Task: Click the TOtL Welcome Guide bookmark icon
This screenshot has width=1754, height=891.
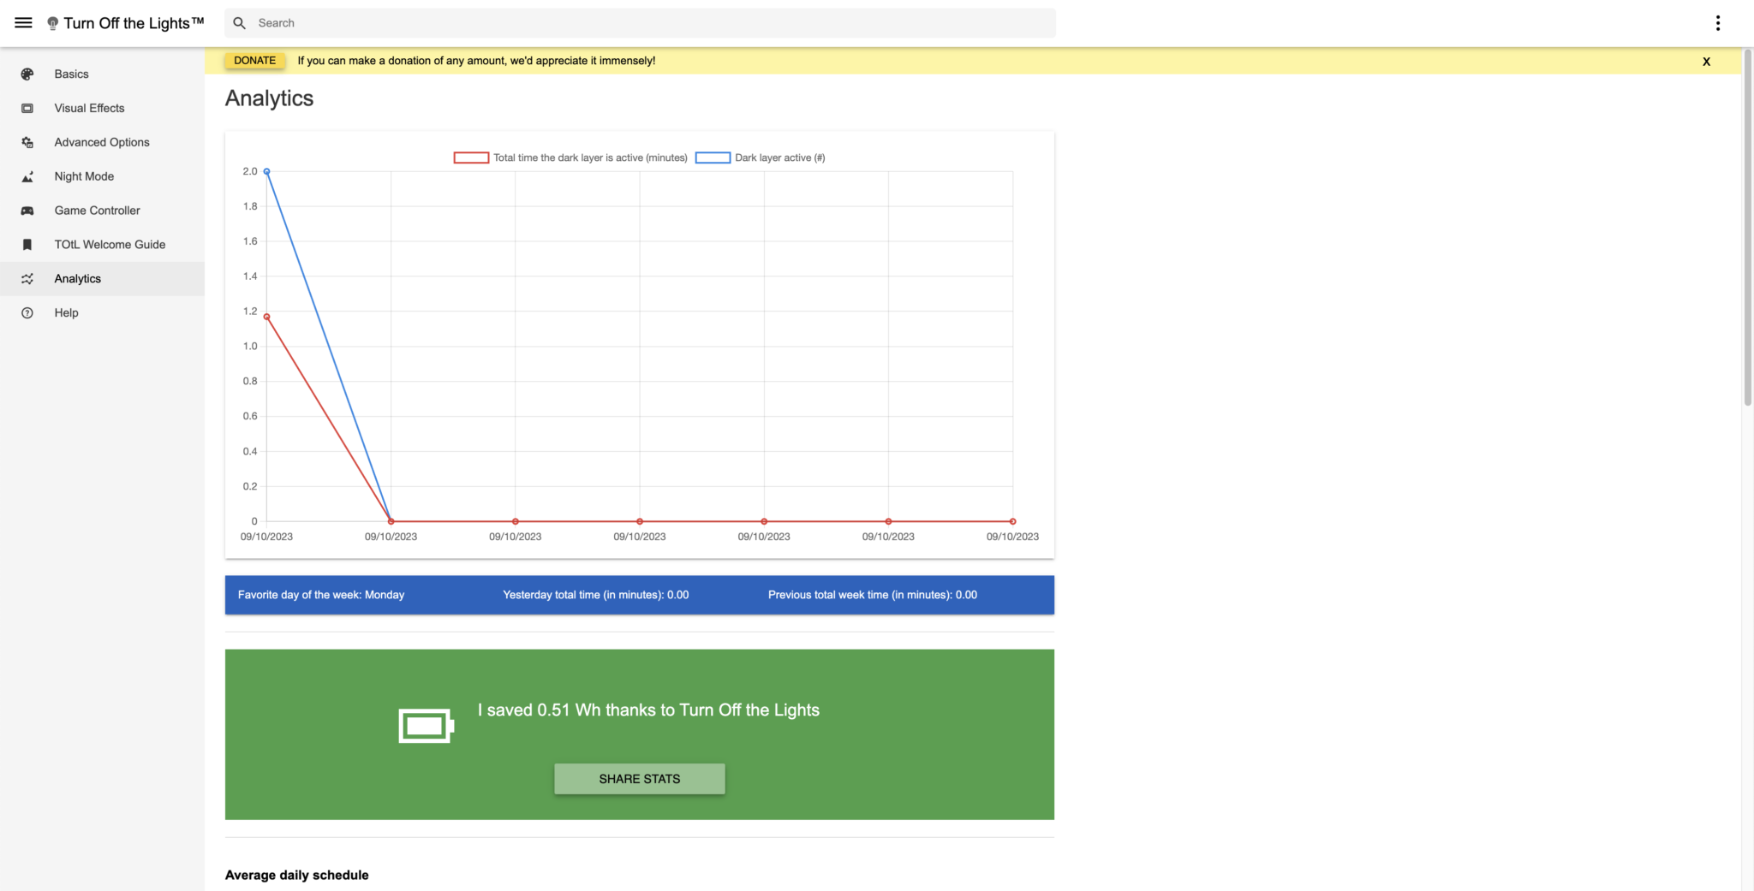Action: point(27,244)
